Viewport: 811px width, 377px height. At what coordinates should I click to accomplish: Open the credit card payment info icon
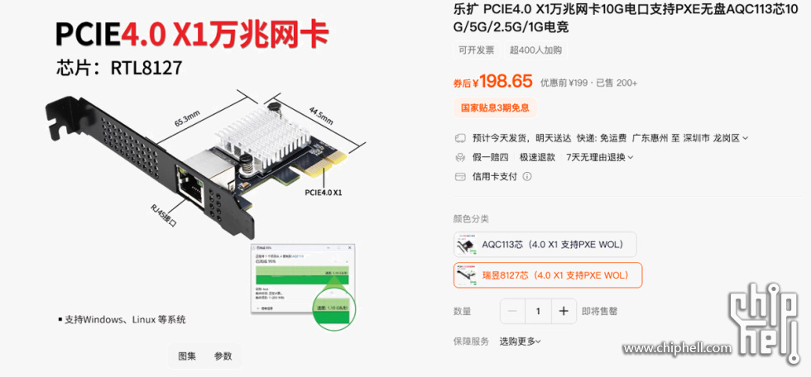527,177
